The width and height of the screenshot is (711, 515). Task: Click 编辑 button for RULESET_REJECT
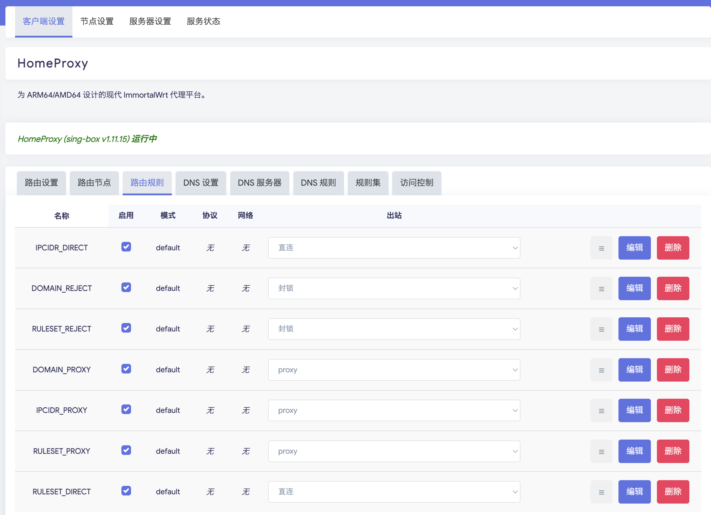click(634, 329)
